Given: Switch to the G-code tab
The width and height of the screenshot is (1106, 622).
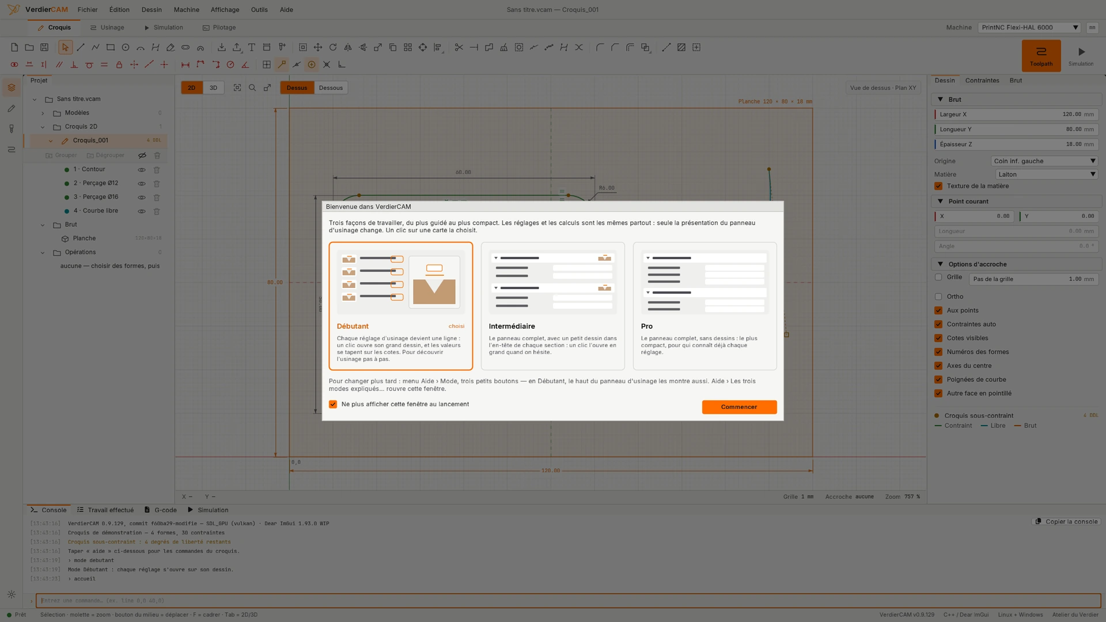Looking at the screenshot, I should tap(161, 510).
